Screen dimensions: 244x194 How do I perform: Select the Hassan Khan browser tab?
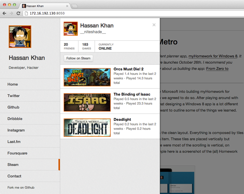44,6
